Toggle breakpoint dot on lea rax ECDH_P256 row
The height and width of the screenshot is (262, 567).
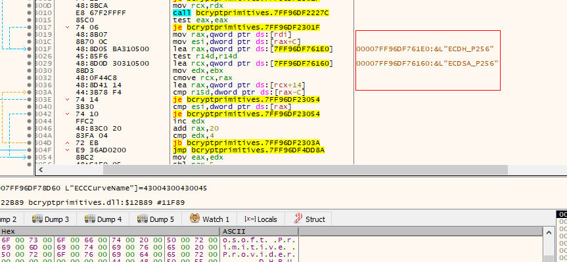30,49
